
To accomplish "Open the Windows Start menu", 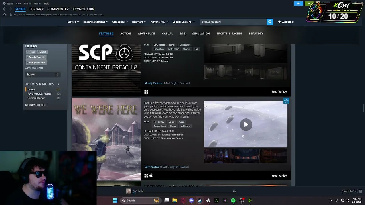I will [115, 200].
